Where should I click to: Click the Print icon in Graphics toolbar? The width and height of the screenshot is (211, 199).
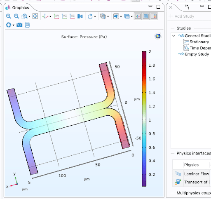27,25
